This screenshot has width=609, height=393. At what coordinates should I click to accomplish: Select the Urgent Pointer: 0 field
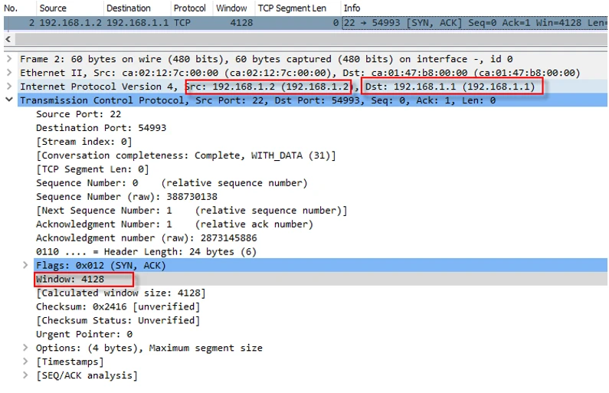84,334
